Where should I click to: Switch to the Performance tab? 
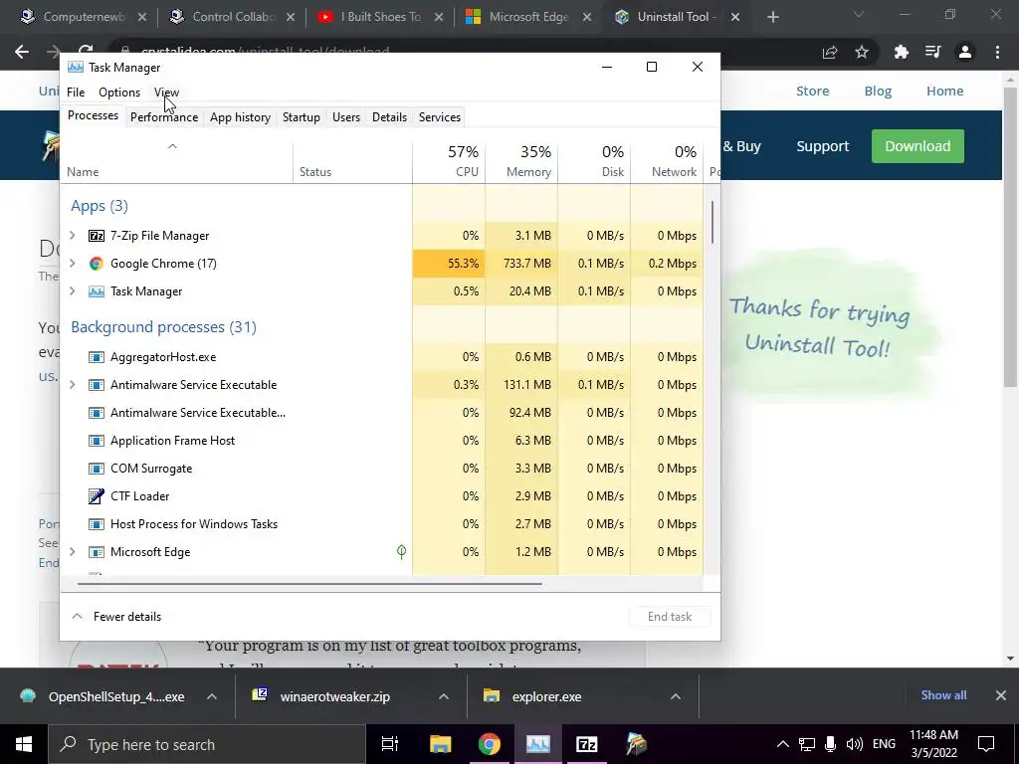(164, 117)
